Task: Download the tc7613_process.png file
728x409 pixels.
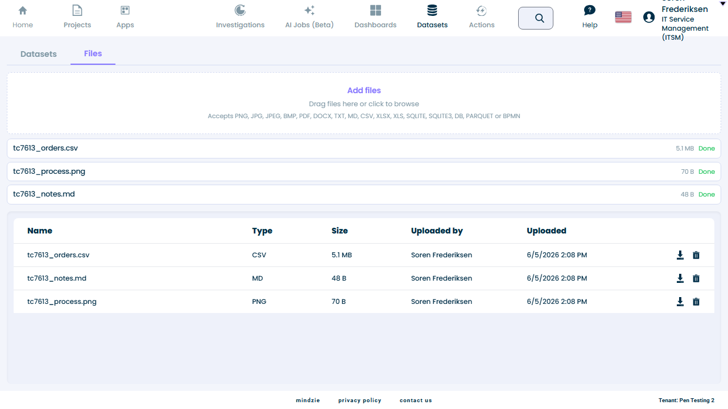Action: [680, 302]
